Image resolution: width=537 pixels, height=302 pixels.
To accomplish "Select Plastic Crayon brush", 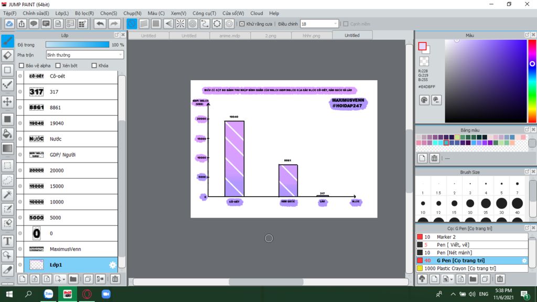I will pyautogui.click(x=472, y=268).
